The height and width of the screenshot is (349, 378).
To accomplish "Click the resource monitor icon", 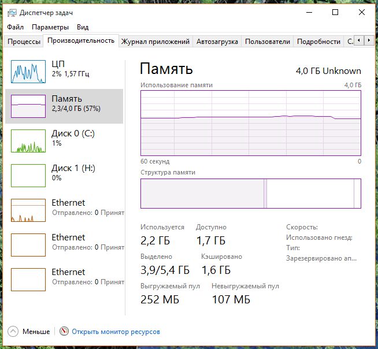I will pos(64,332).
